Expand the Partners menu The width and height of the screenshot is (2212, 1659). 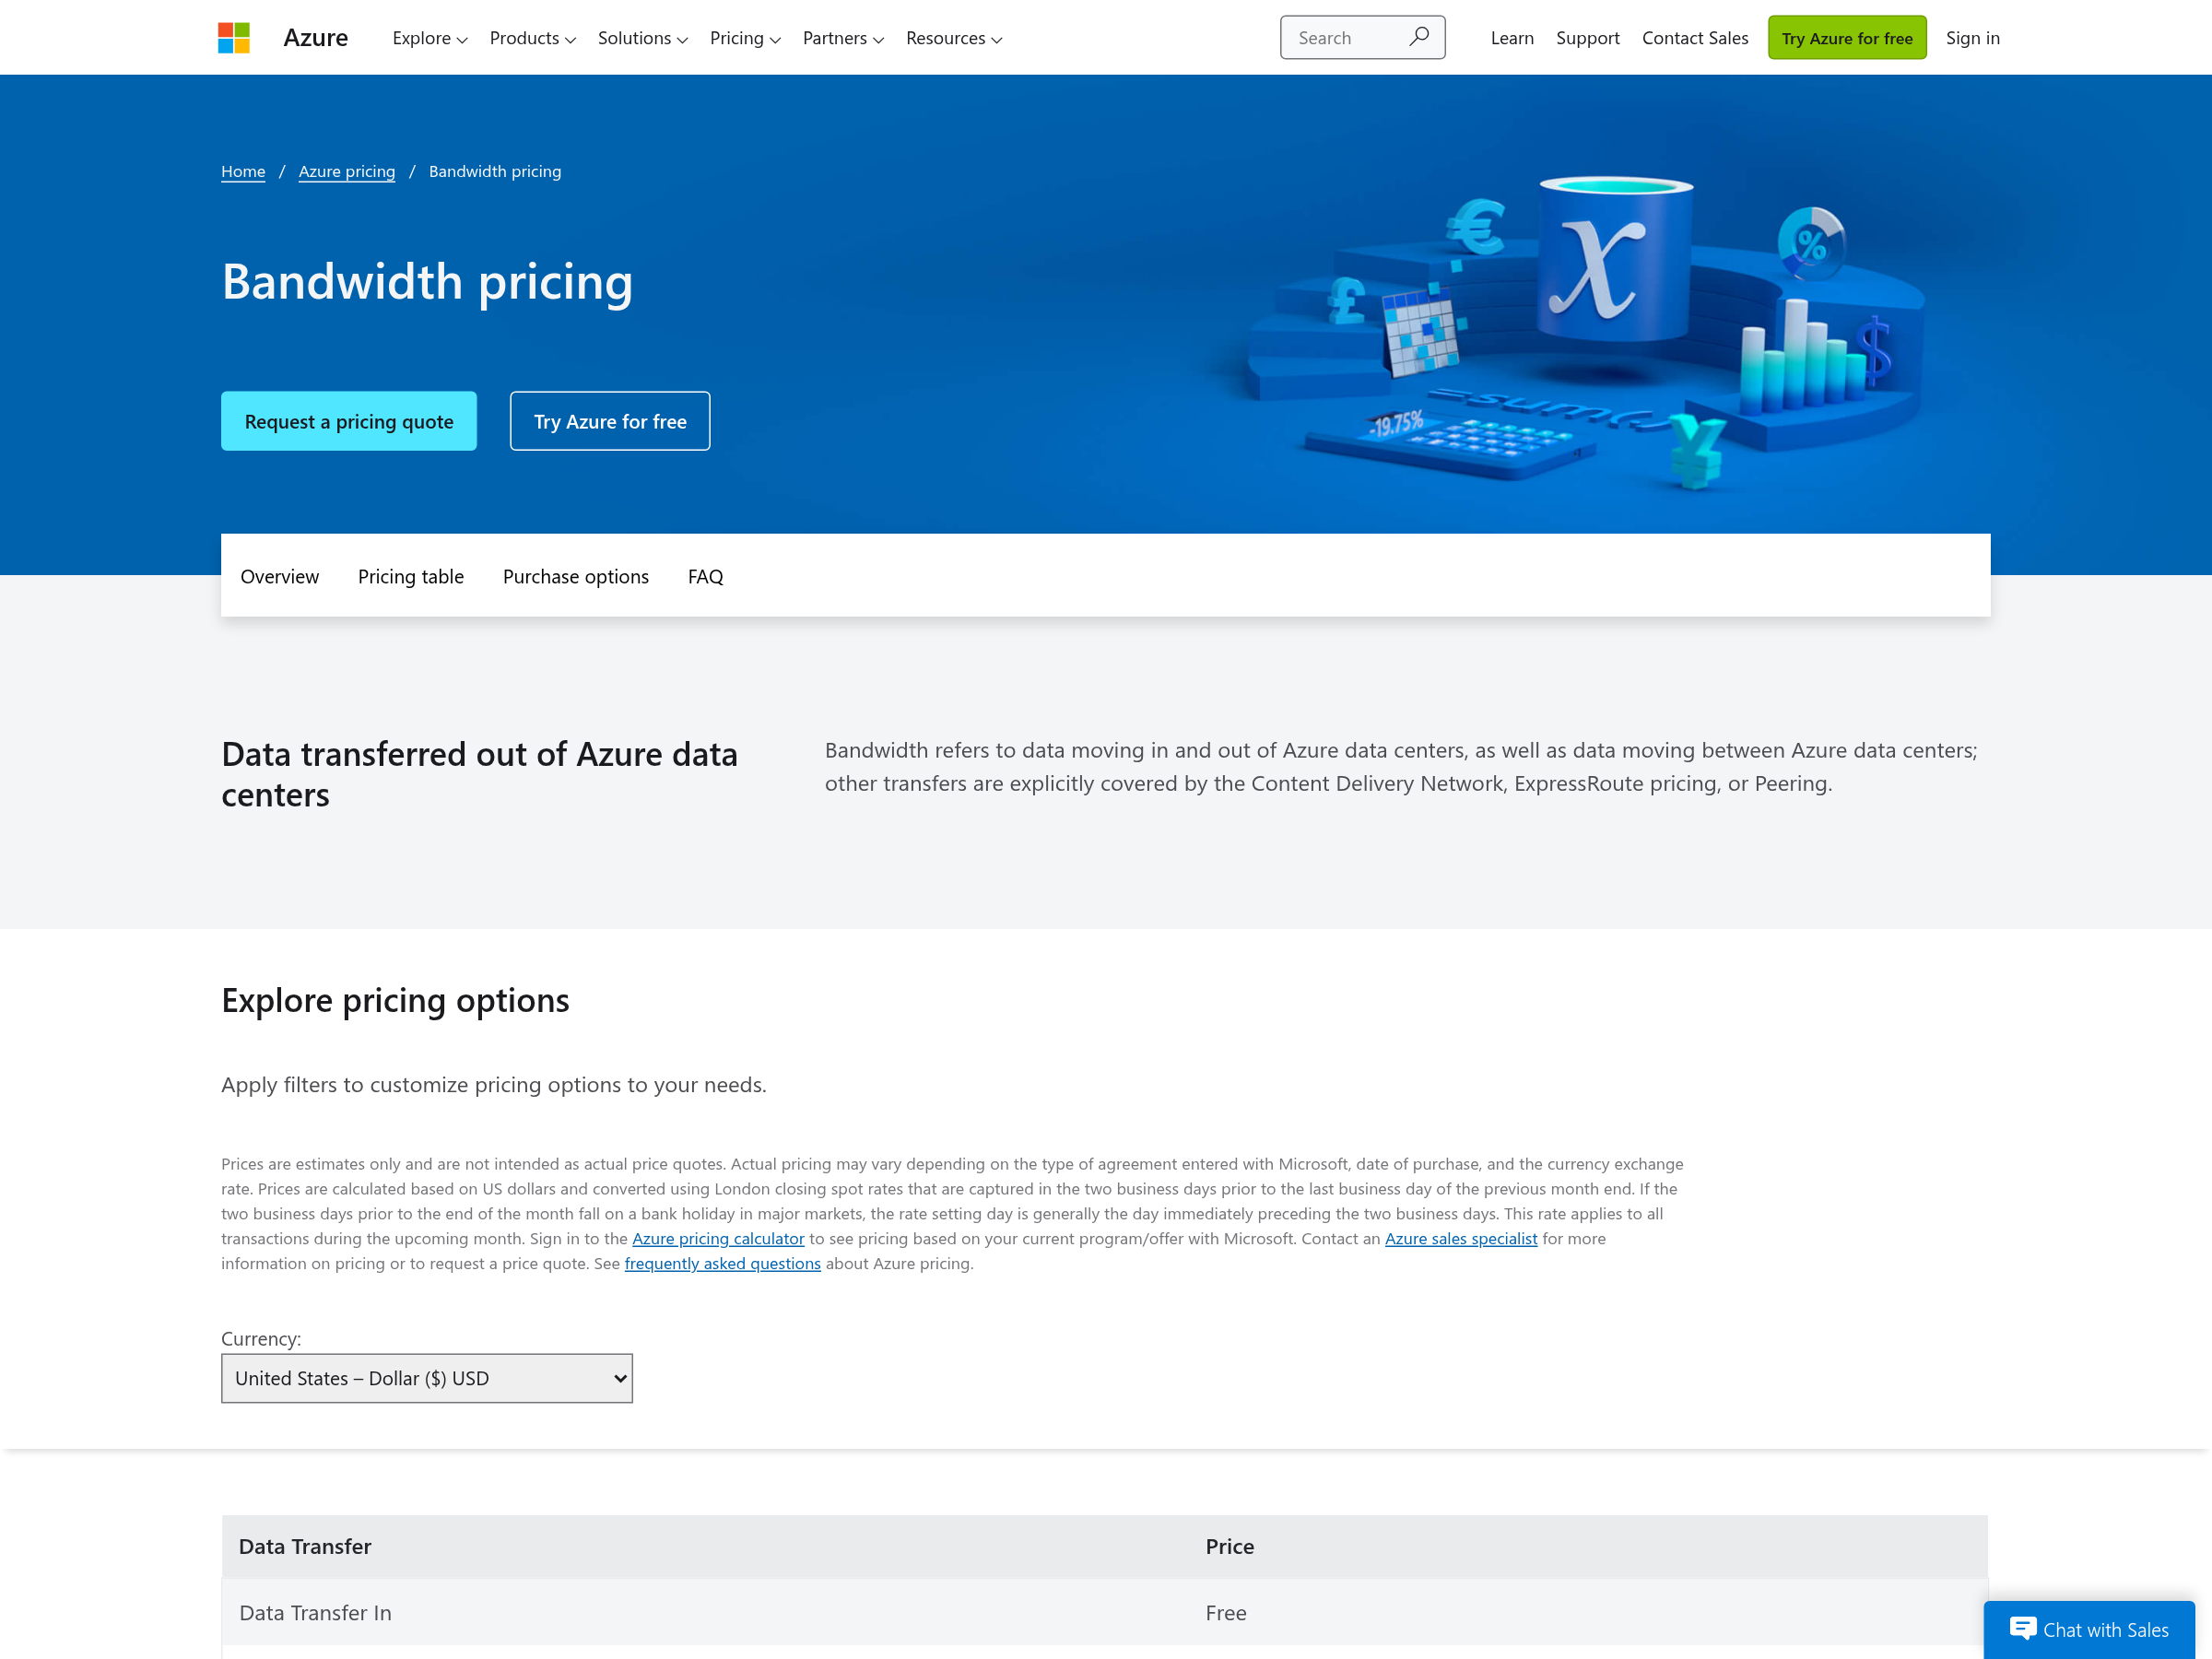tap(843, 38)
